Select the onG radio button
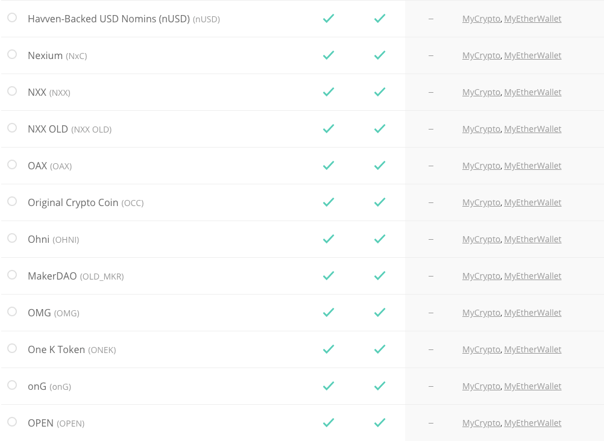 [x=12, y=385]
